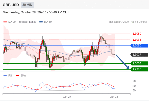
Task: Click the Oct 27 time axis label
Action: pyautogui.click(x=67, y=97)
